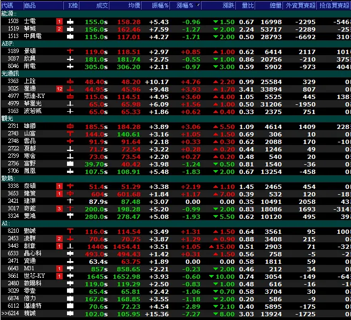Select the 光通訊 group header row

176,73
